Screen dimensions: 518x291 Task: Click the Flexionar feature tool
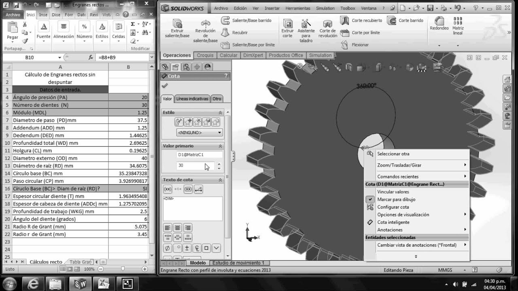[x=355, y=44]
